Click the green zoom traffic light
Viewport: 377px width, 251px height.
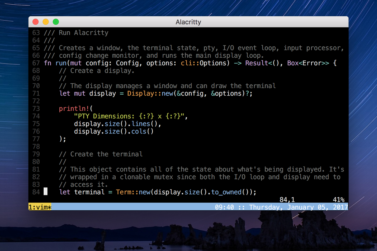click(56, 22)
